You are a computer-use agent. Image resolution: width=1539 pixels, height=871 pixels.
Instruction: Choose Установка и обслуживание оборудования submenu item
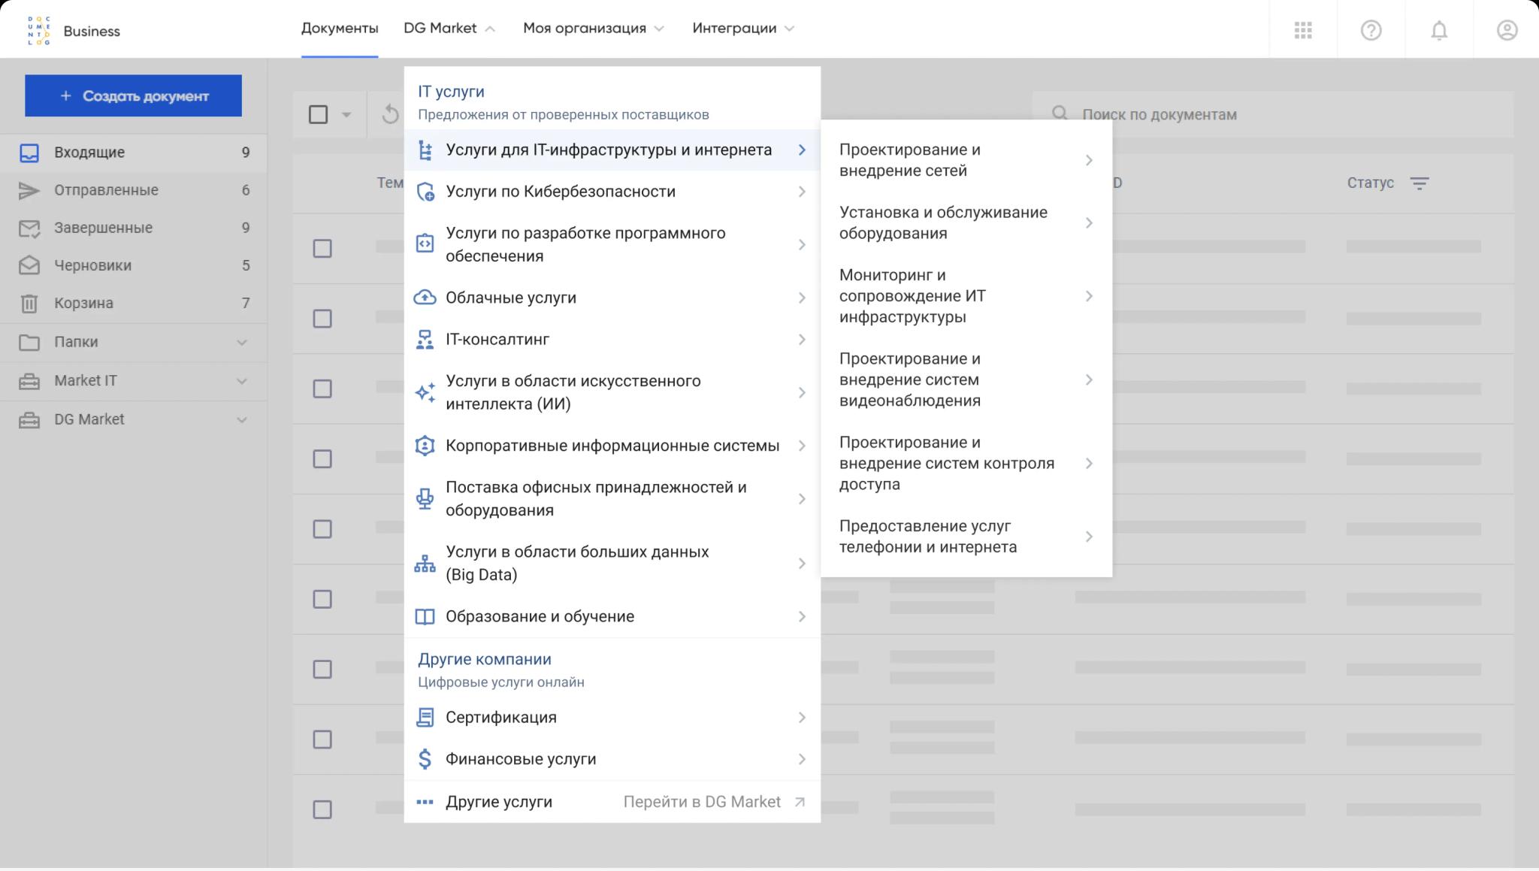click(x=943, y=222)
